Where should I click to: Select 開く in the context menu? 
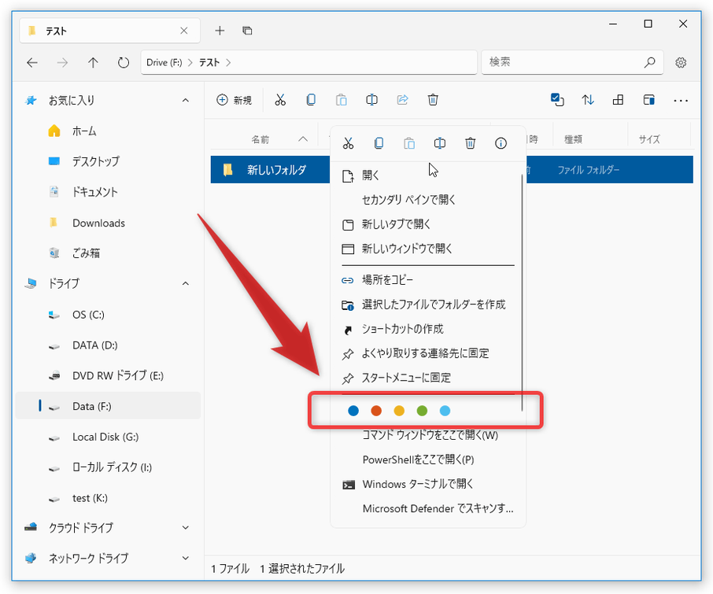pyautogui.click(x=427, y=175)
